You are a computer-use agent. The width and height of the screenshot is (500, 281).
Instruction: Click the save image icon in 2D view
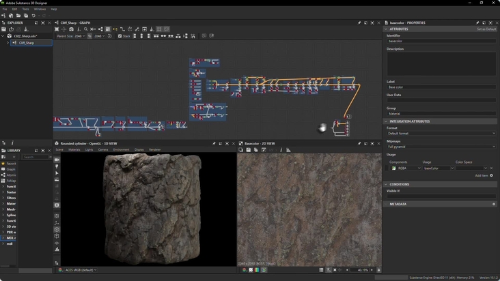(248, 150)
